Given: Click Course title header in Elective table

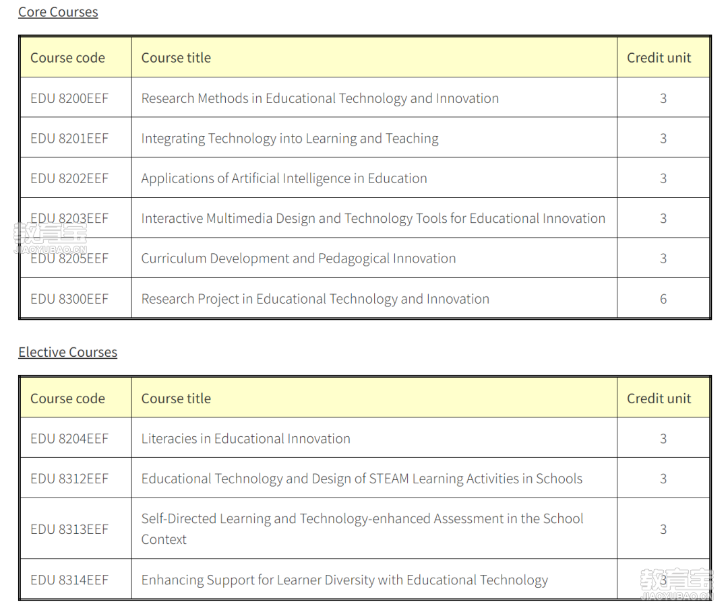Looking at the screenshot, I should (x=176, y=399).
